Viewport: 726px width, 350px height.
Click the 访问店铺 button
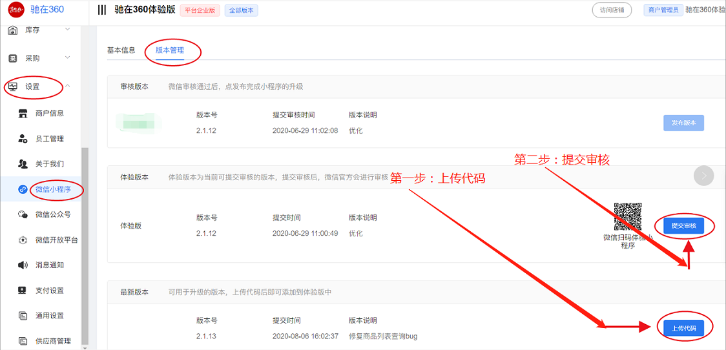pos(612,10)
